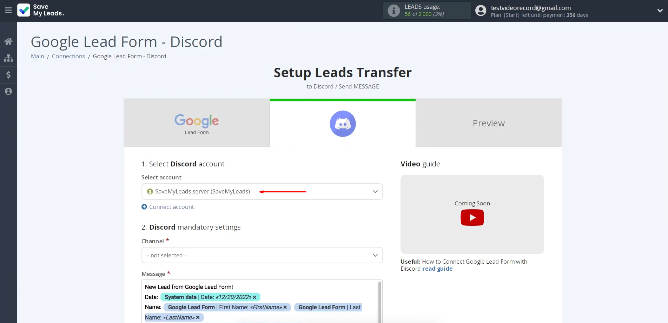This screenshot has height=323, width=668.
Task: Play the Coming Soon video guide
Action: [x=472, y=218]
